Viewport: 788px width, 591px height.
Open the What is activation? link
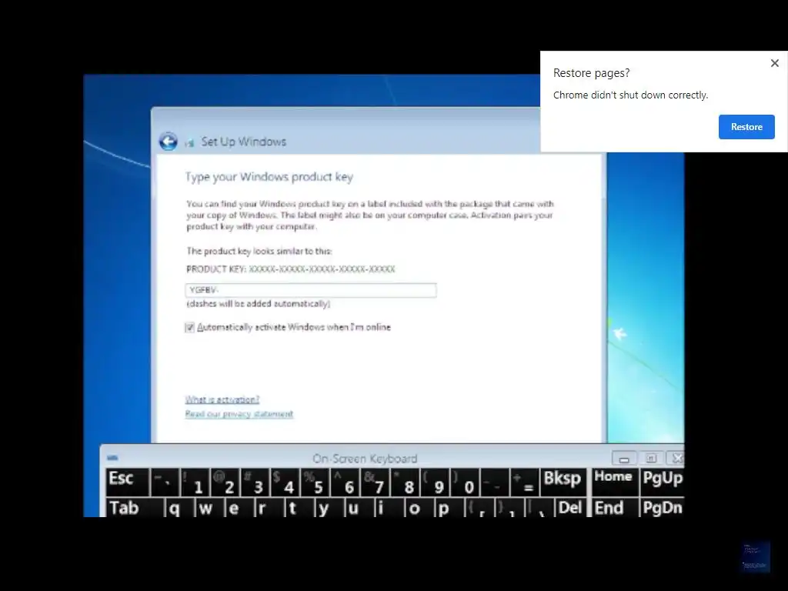[x=222, y=399]
